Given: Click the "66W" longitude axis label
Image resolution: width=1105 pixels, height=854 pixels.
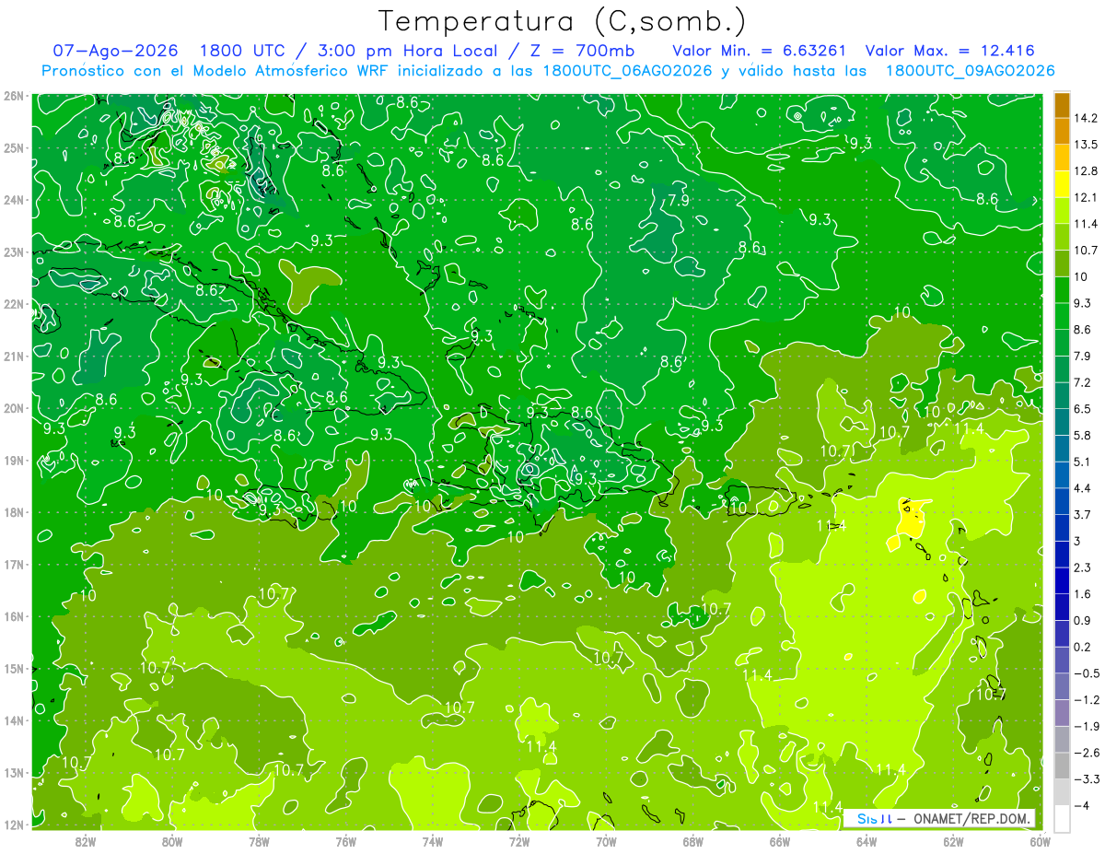Looking at the screenshot, I should pyautogui.click(x=780, y=841).
